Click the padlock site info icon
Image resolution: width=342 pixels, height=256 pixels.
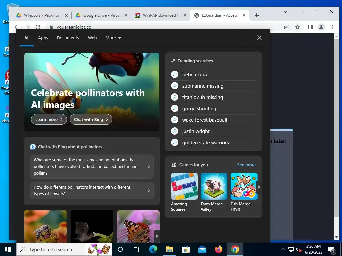click(x=51, y=27)
